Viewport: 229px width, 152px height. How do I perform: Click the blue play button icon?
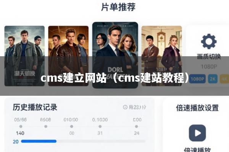(197, 133)
